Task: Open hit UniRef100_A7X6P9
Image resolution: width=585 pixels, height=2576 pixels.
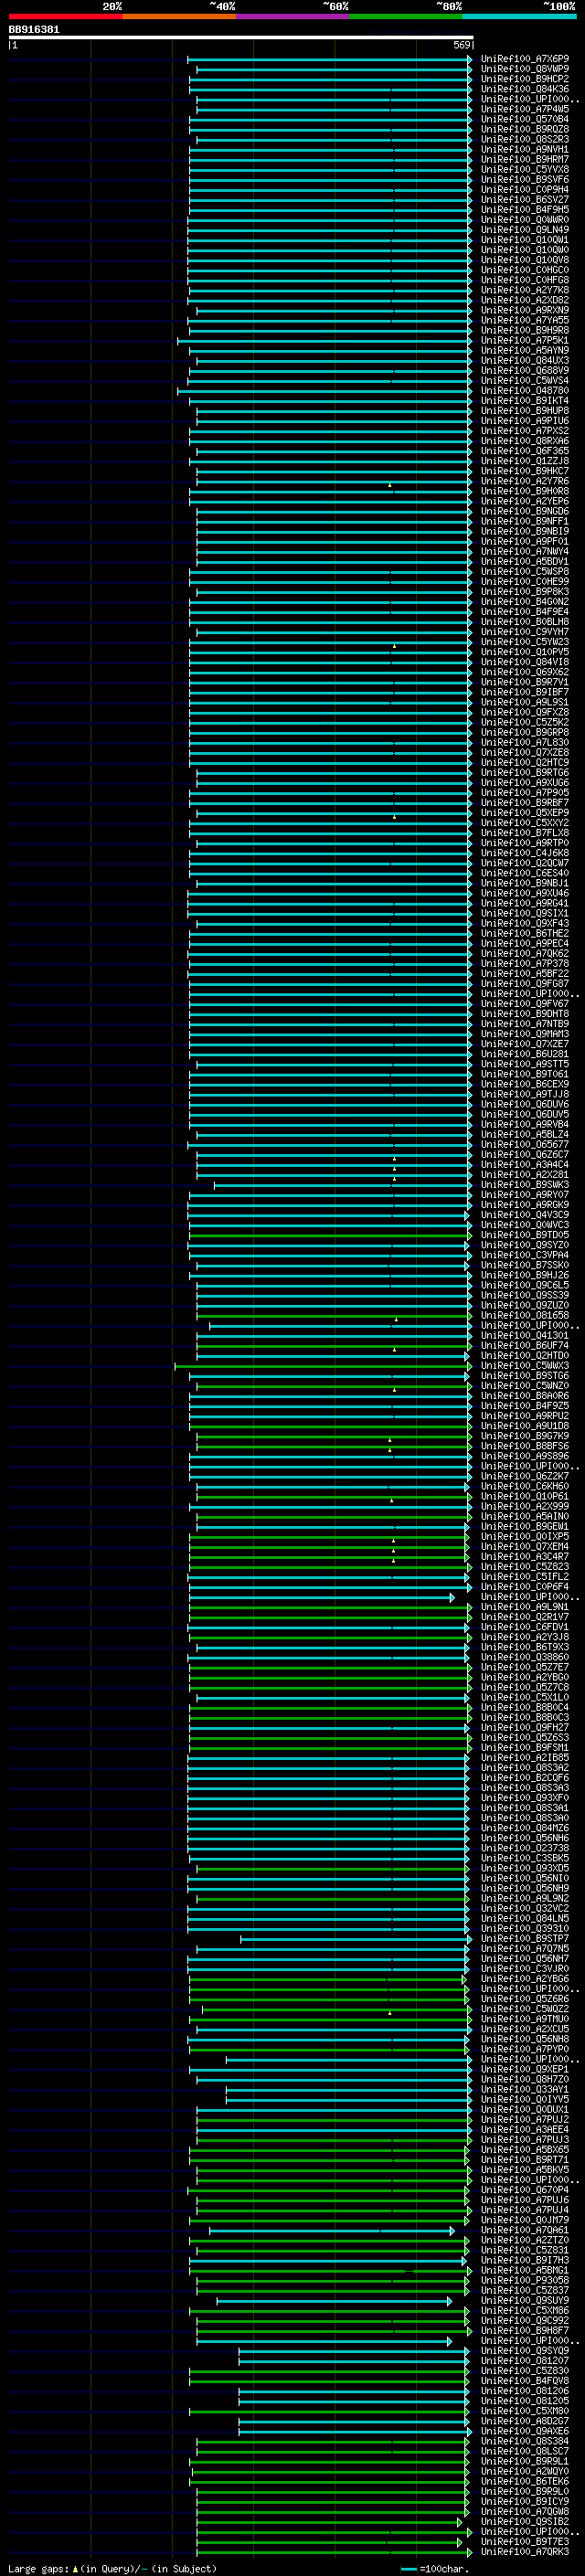Action: pos(525,59)
